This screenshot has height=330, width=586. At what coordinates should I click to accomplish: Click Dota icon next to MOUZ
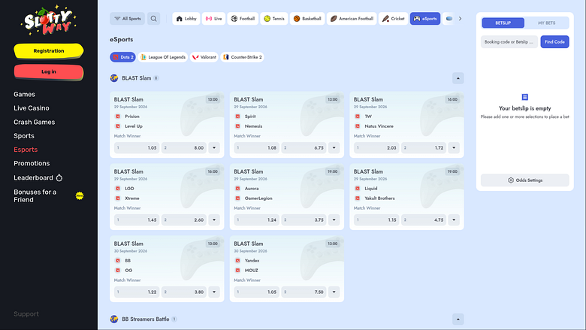[237, 271]
